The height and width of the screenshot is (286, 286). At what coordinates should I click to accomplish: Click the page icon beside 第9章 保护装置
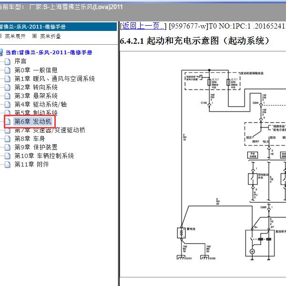click(8, 148)
